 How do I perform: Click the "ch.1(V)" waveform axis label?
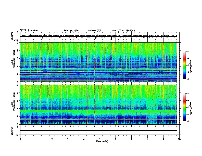pyautogui.click(x=12, y=36)
